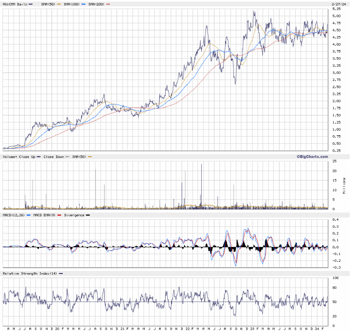Click the SMA(200) red legend swatch
Image resolution: width=350 pixels, height=332 pixels.
108,4
